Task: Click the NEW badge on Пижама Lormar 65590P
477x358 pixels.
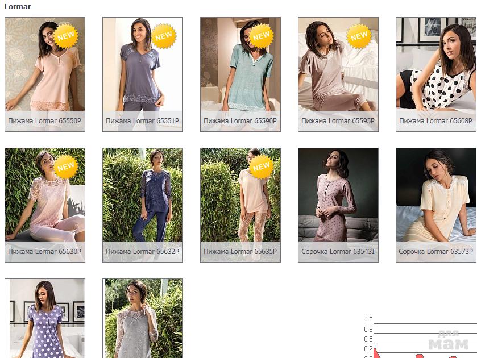Action: (261, 36)
